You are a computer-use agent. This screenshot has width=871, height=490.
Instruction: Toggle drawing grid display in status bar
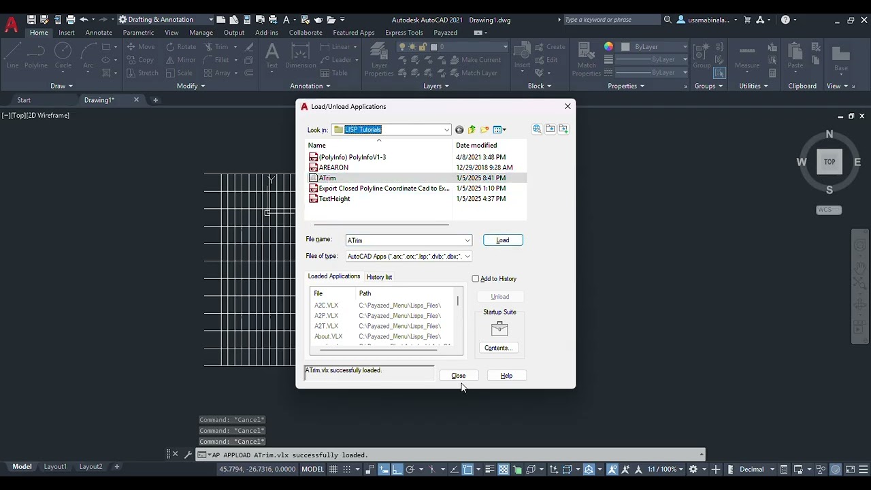pos(333,469)
